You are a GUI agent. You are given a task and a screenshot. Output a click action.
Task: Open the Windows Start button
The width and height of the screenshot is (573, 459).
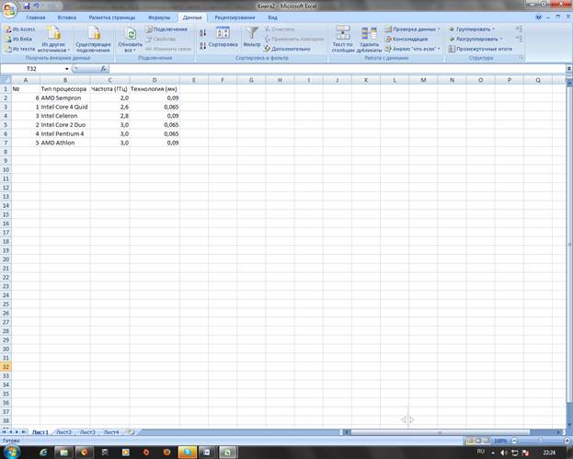tap(12, 452)
